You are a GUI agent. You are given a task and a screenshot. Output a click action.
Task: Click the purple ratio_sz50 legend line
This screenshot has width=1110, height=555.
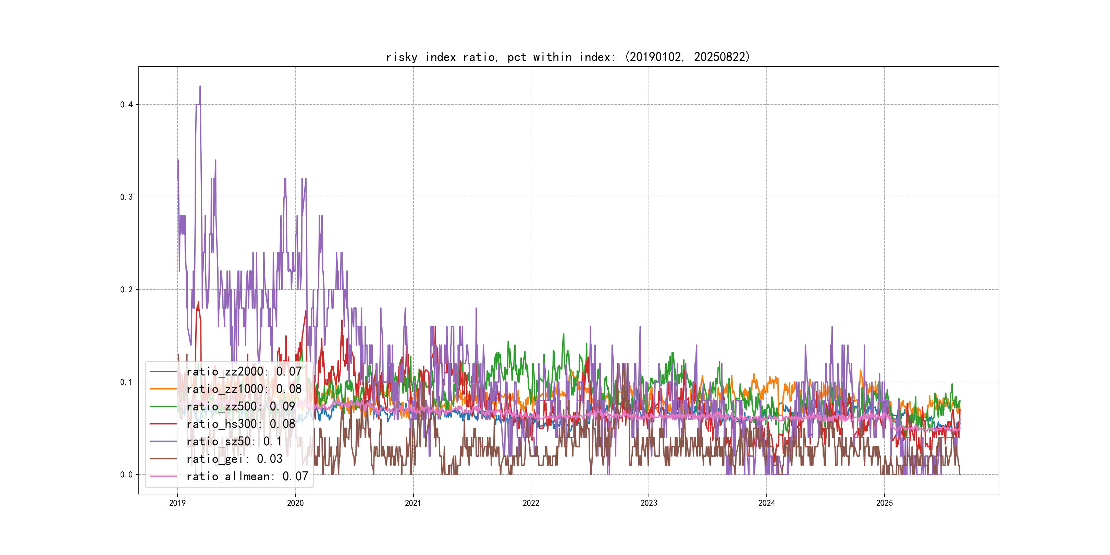pos(163,441)
